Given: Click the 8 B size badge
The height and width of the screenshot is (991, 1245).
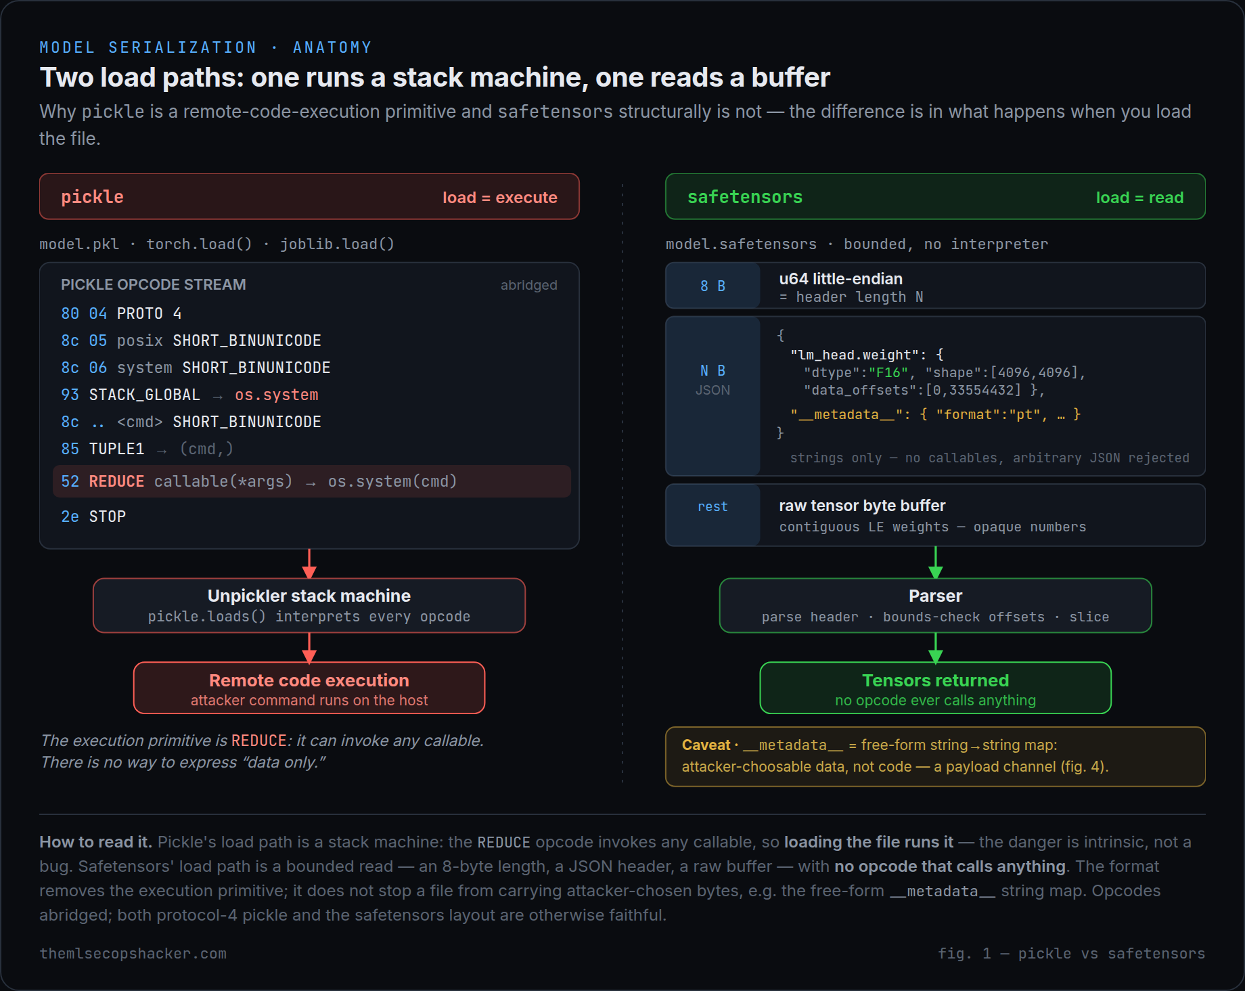Looking at the screenshot, I should click(712, 286).
